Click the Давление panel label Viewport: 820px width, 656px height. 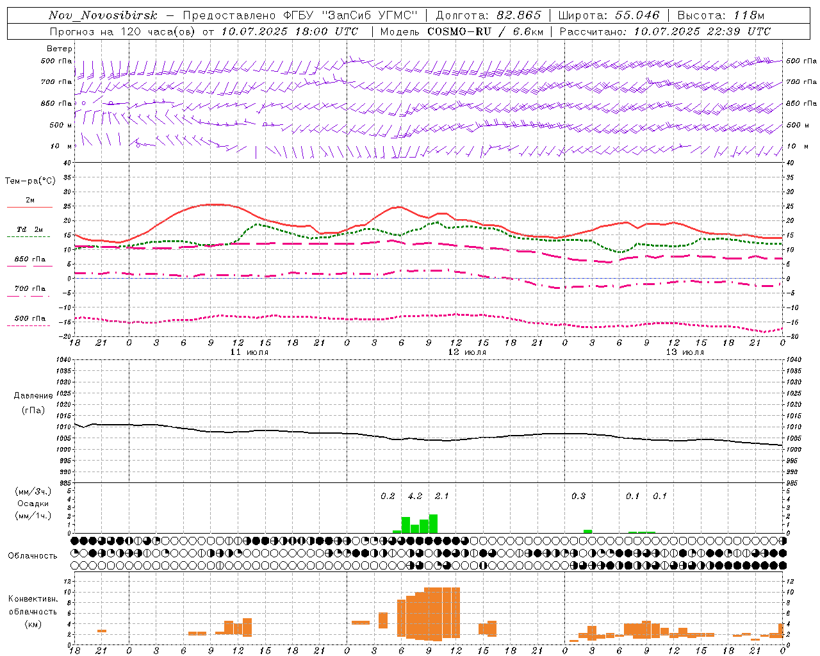(x=33, y=396)
